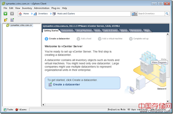Click the New Datacenter toolbar icon
This screenshot has height=114, width=173.
pos(12,20)
